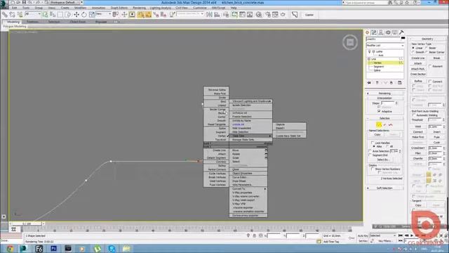Collapse the Interpolation rollout
Viewport: 449px width, 253px height.
384,98
